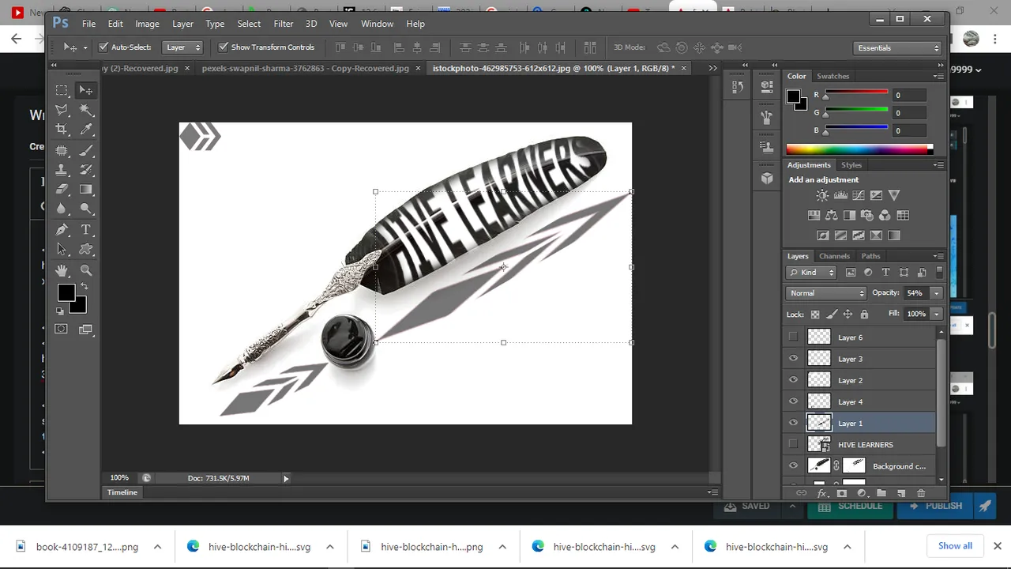Show Layer 6 visibility

(793, 337)
